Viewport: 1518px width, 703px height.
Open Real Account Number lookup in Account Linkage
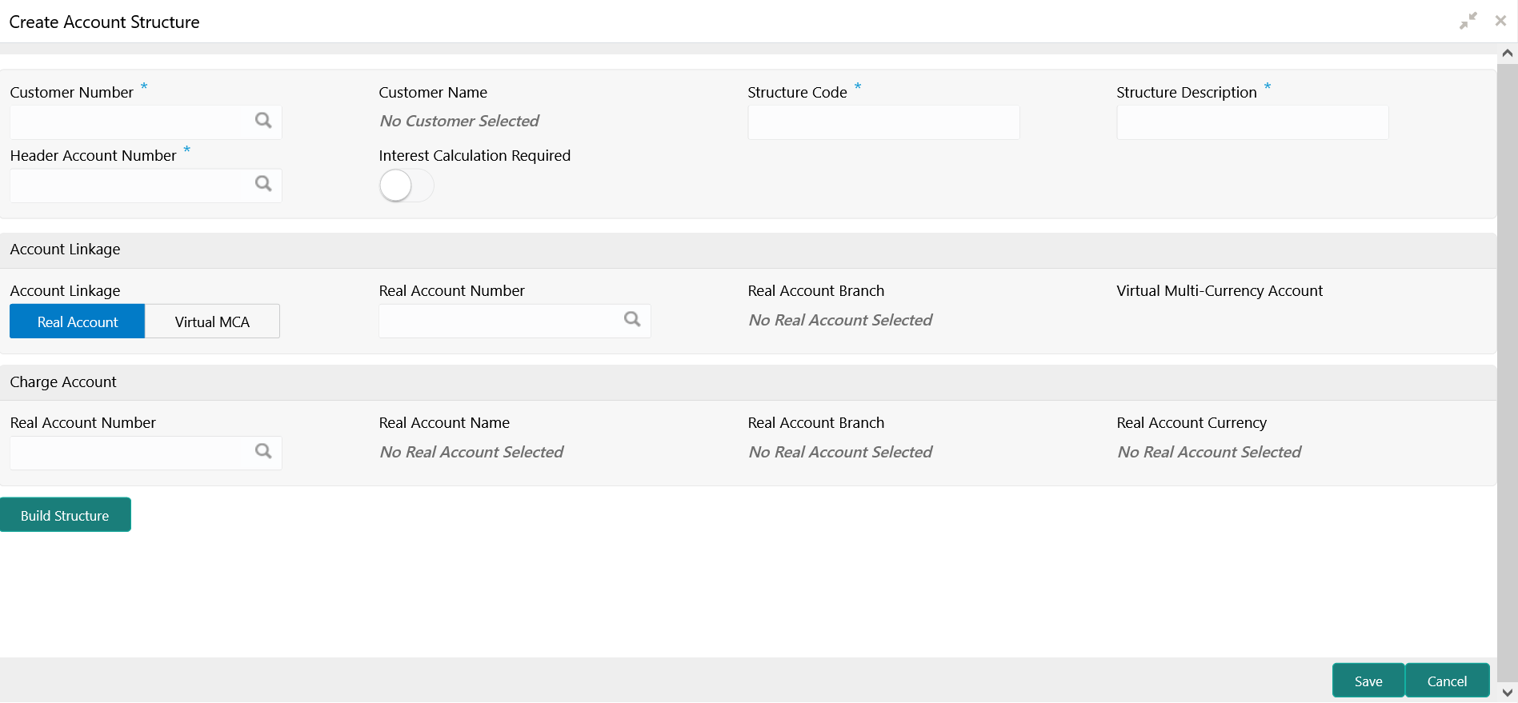pos(632,320)
